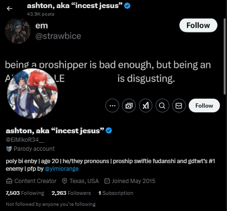The width and height of the screenshot is (227, 211).
Task: Click the scrollbar on the right edge
Action: click(x=225, y=56)
